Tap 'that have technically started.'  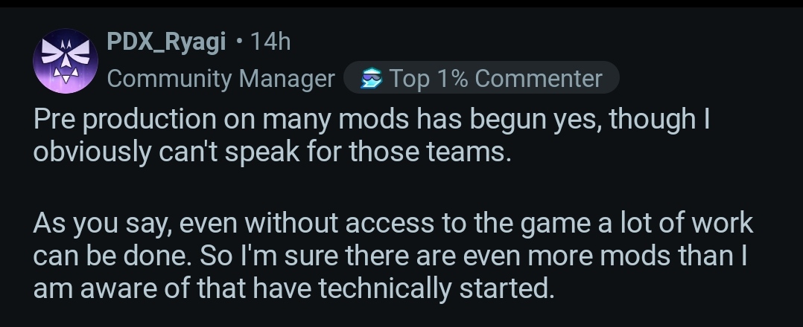tap(372, 287)
